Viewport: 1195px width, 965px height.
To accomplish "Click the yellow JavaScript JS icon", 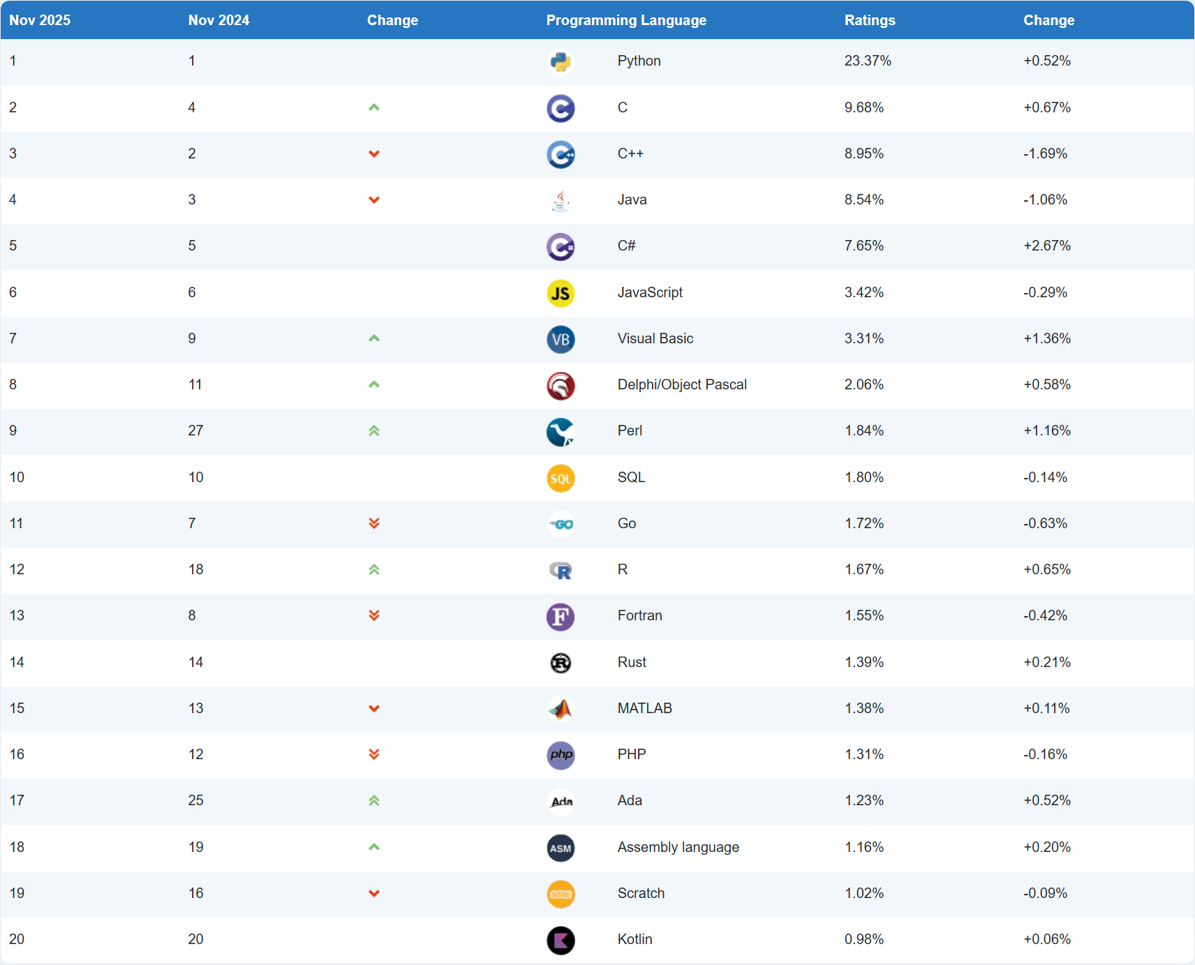I will point(561,293).
